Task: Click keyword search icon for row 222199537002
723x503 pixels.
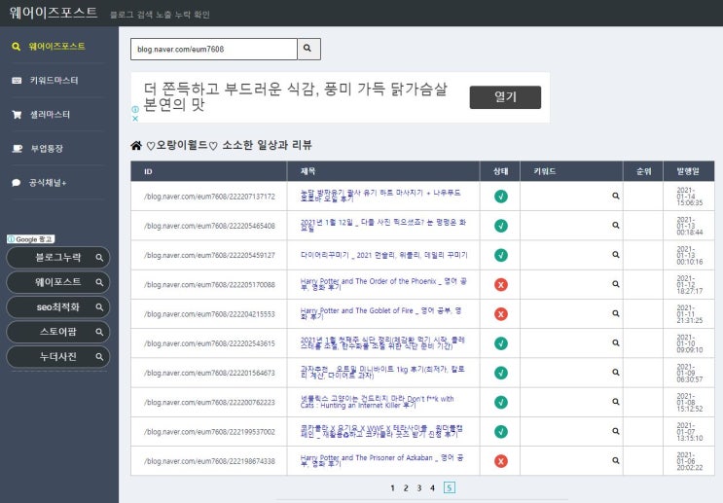Action: coord(616,431)
